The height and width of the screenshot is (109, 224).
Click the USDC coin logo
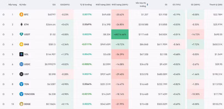click(21, 64)
